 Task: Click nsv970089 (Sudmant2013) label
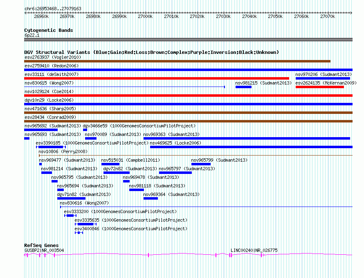(x=113, y=134)
